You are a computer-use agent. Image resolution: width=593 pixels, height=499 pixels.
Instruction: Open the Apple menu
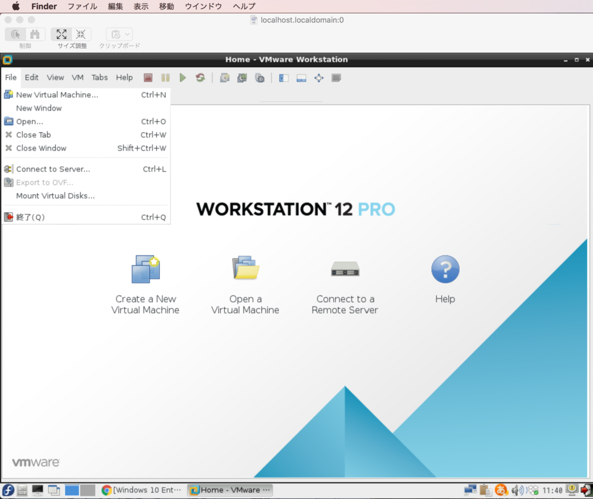(16, 6)
